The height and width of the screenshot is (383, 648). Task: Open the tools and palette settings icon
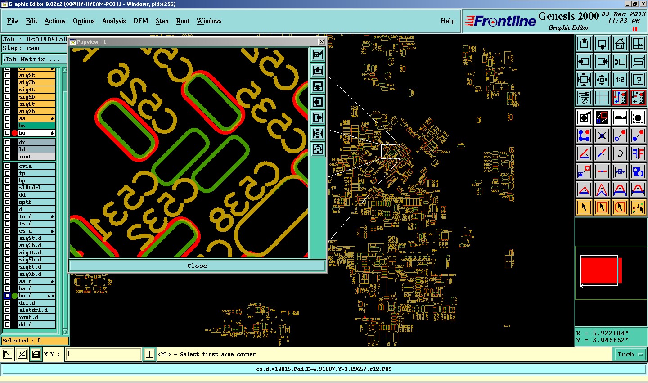tap(584, 98)
